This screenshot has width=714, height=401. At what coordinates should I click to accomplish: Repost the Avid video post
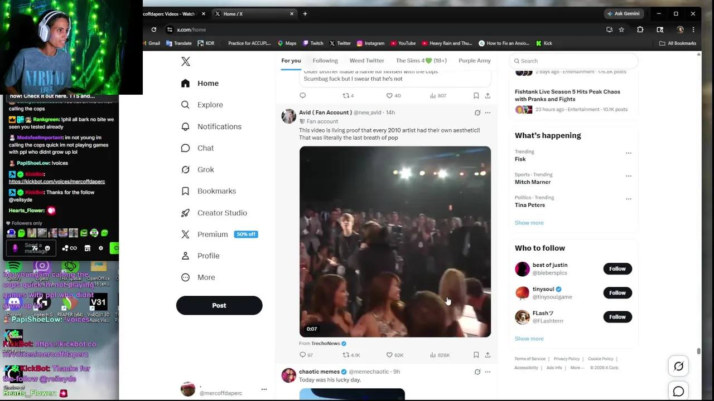click(x=351, y=355)
